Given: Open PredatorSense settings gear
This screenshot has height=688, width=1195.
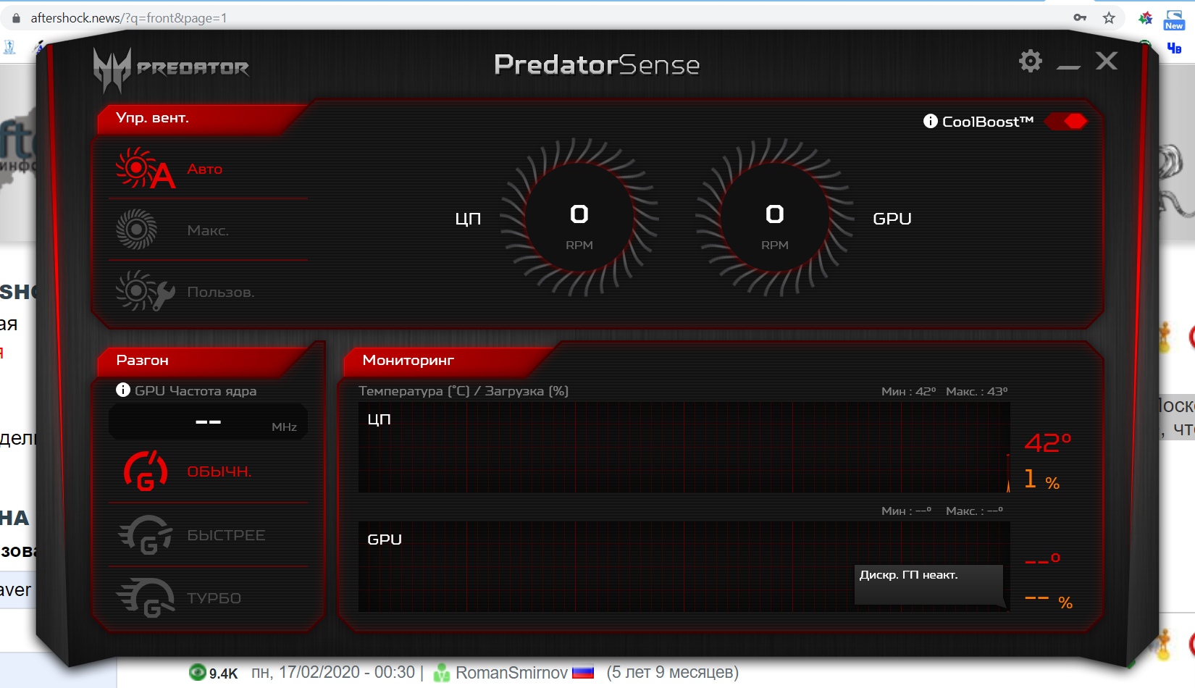Looking at the screenshot, I should pos(1030,62).
